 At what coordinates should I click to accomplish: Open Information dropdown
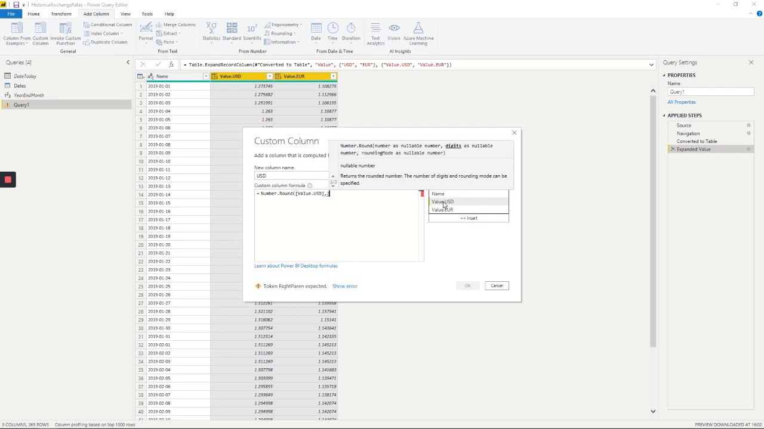pyautogui.click(x=283, y=42)
